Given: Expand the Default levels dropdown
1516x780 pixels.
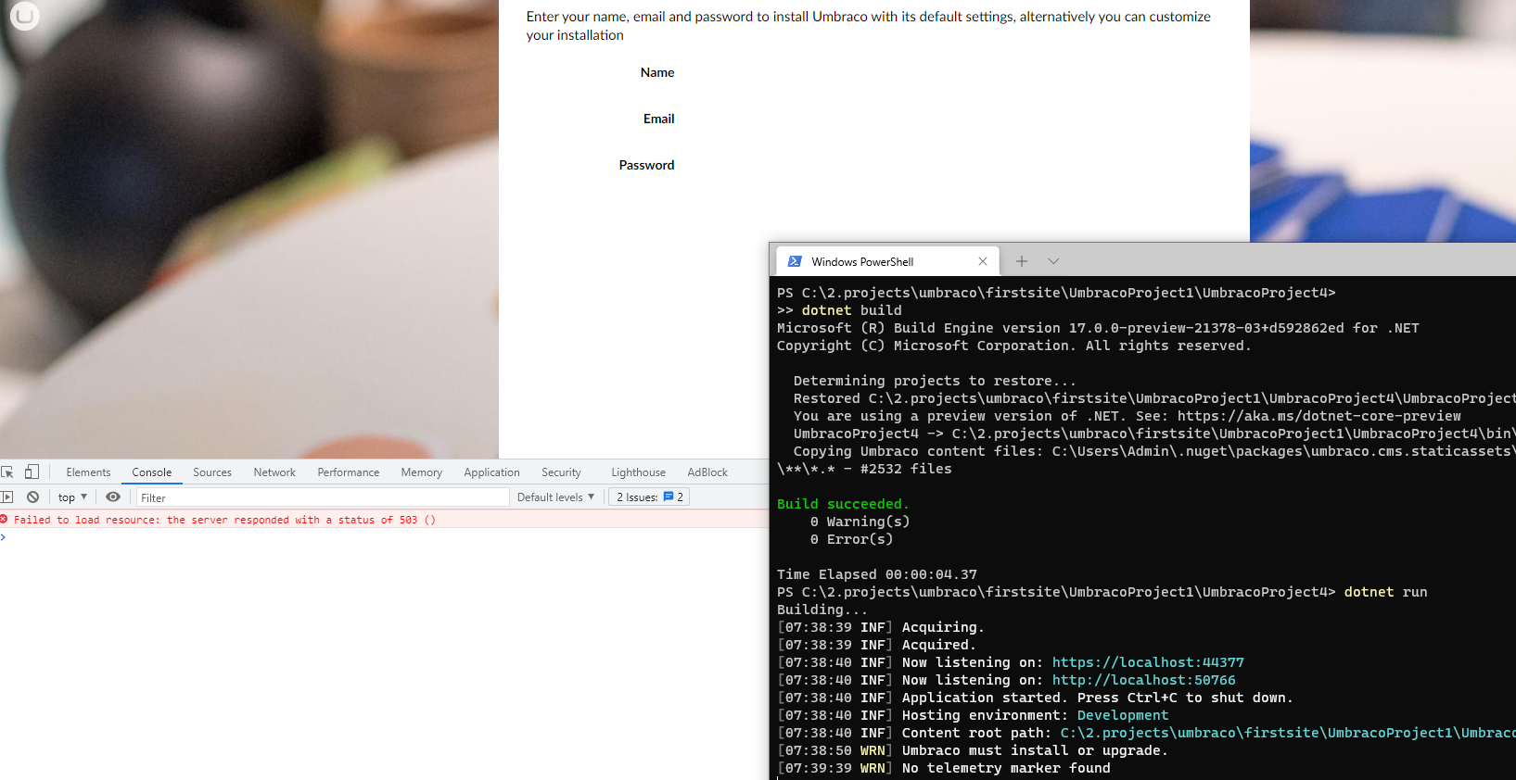Looking at the screenshot, I should [555, 497].
